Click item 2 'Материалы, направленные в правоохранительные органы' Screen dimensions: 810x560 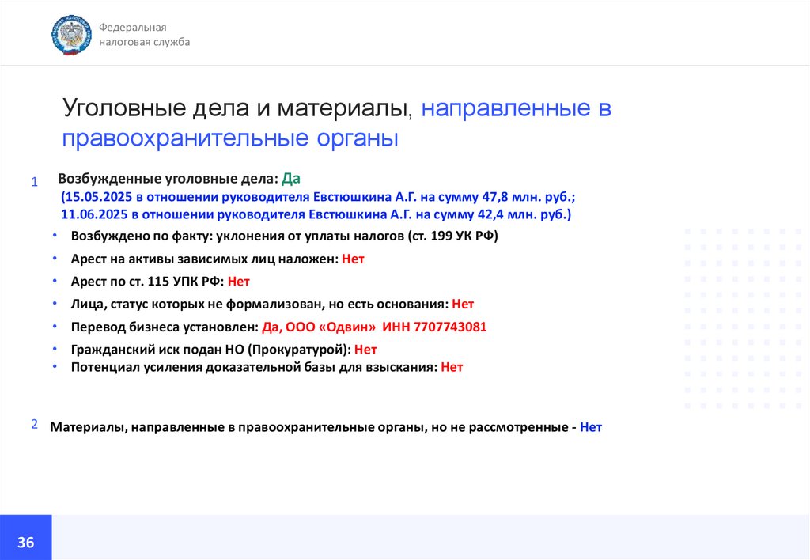325,427
